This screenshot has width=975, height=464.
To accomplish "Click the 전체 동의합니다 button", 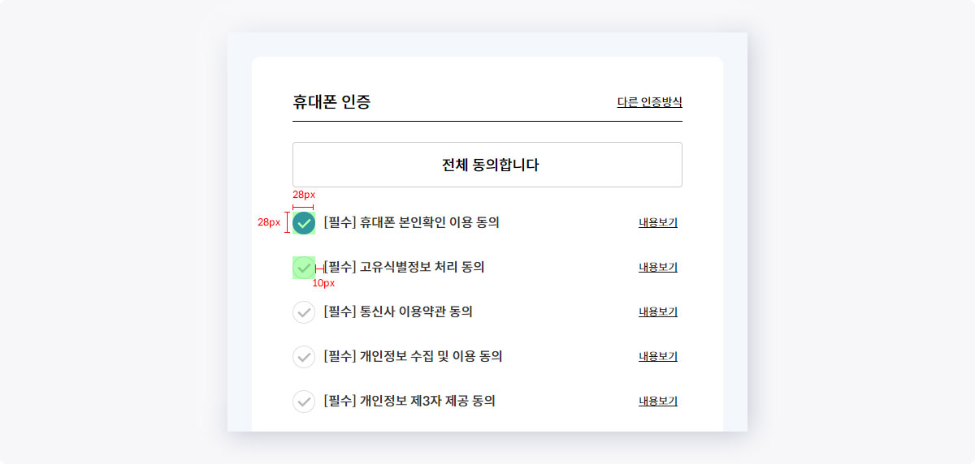I will point(487,165).
